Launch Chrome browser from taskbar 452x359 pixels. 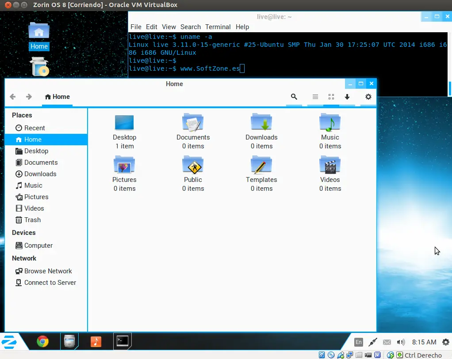click(x=43, y=341)
